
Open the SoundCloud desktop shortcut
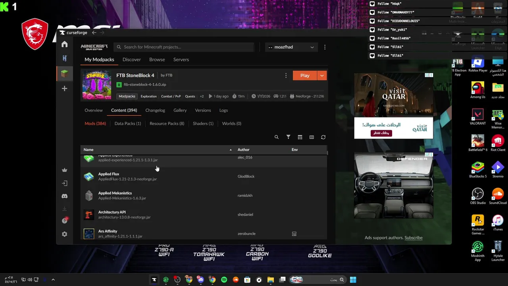498,196
